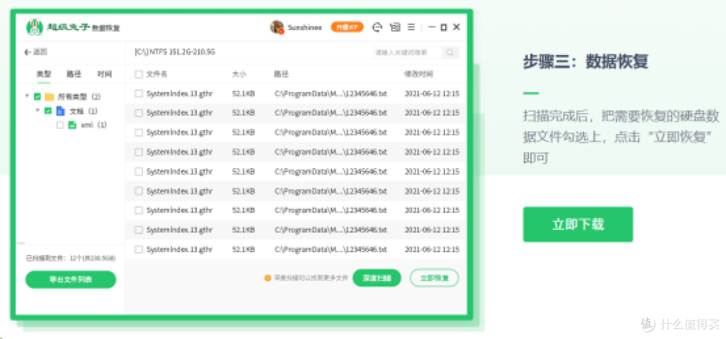Click the blue document icon of 文档

[61, 111]
